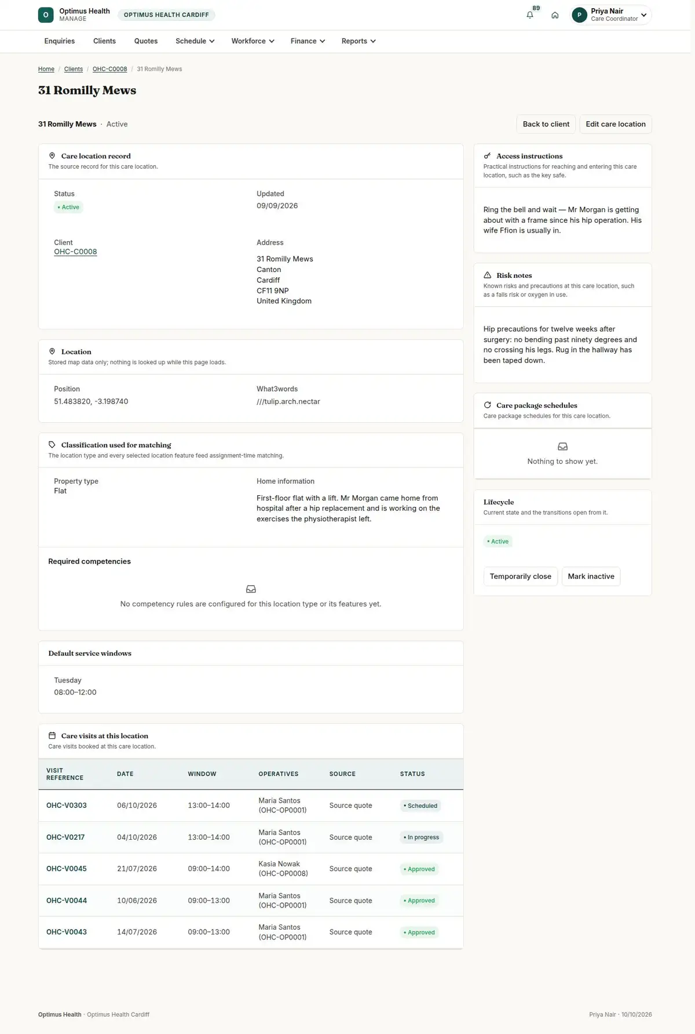Click Edit care location
The height and width of the screenshot is (1034, 695).
point(616,124)
